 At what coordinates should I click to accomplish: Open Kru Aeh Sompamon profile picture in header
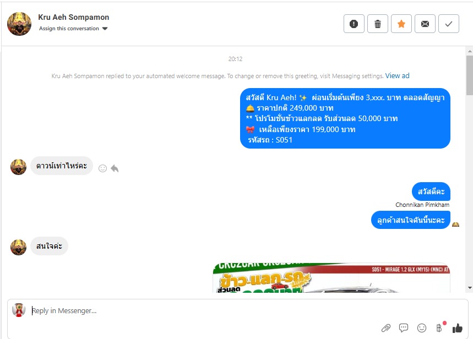pyautogui.click(x=19, y=24)
